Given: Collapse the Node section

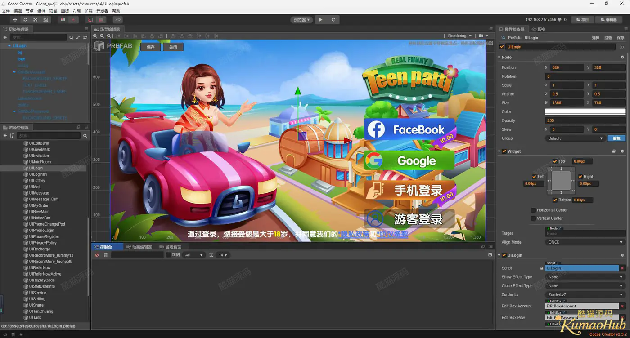Looking at the screenshot, I should pyautogui.click(x=499, y=58).
